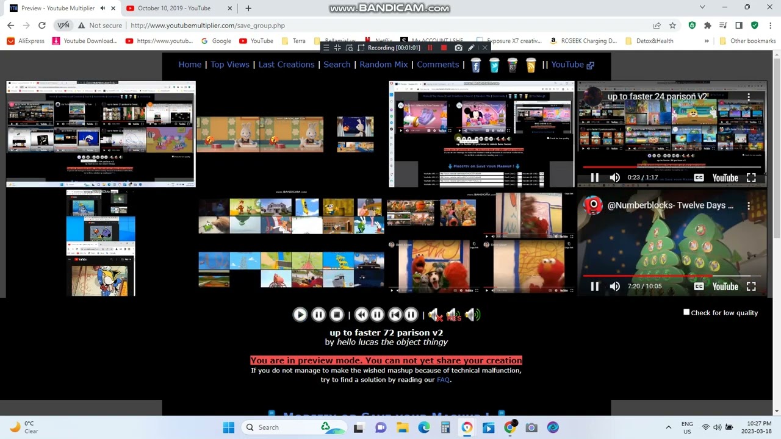The image size is (781, 439).
Task: Open the YouTube external link in navigation
Action: coord(572,65)
